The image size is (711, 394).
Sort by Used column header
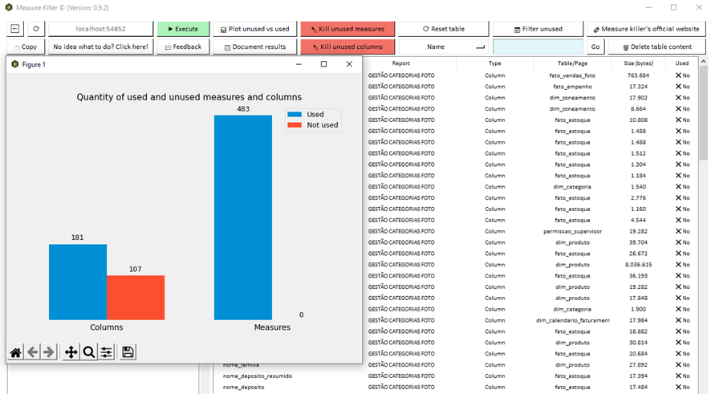point(681,63)
